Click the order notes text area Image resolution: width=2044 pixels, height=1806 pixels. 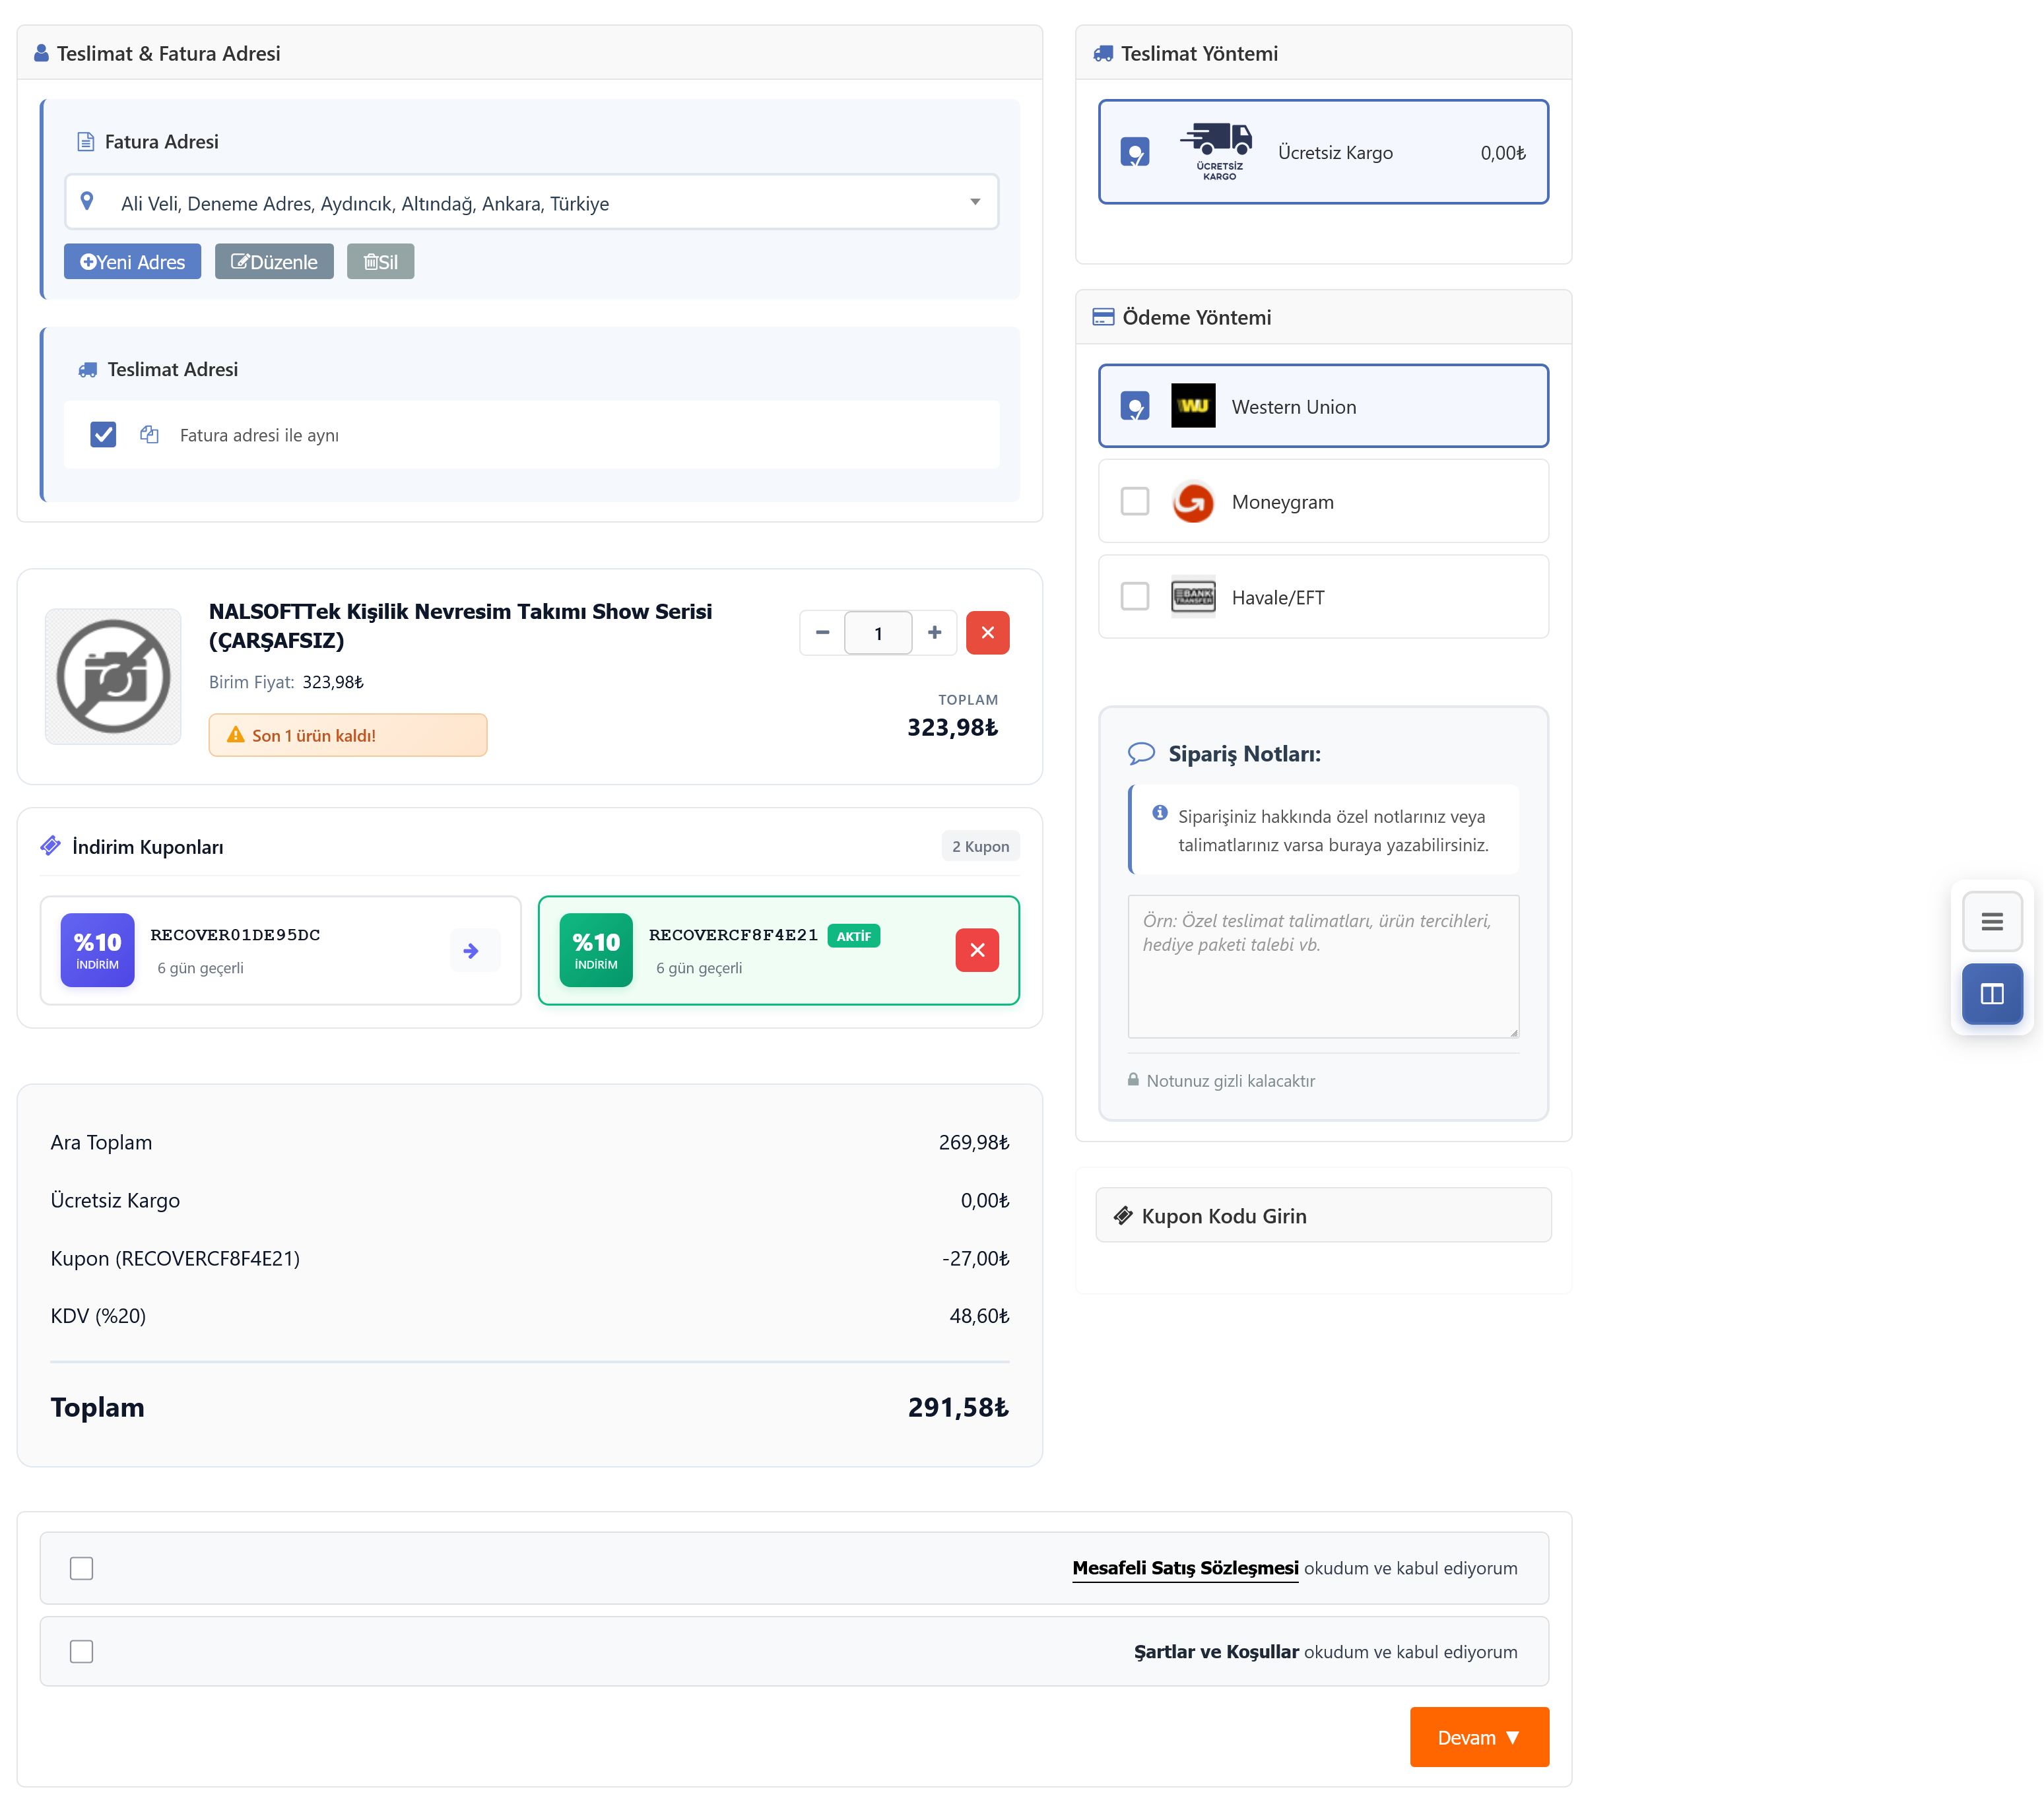point(1322,966)
